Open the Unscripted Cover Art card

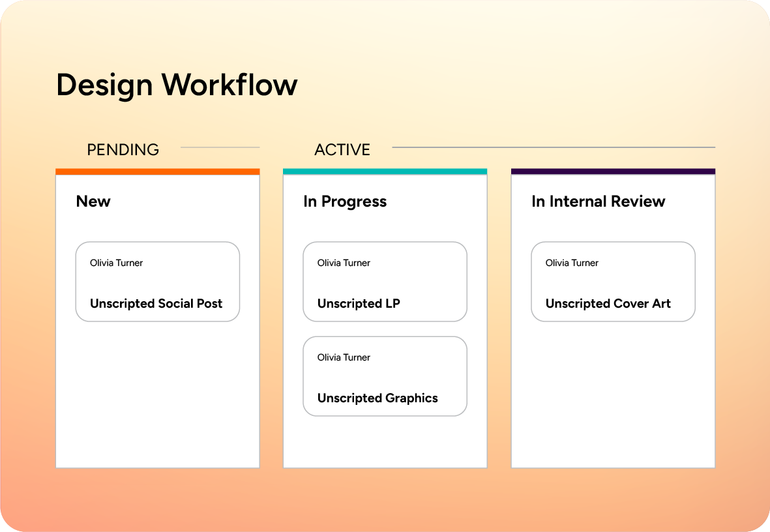(x=613, y=282)
